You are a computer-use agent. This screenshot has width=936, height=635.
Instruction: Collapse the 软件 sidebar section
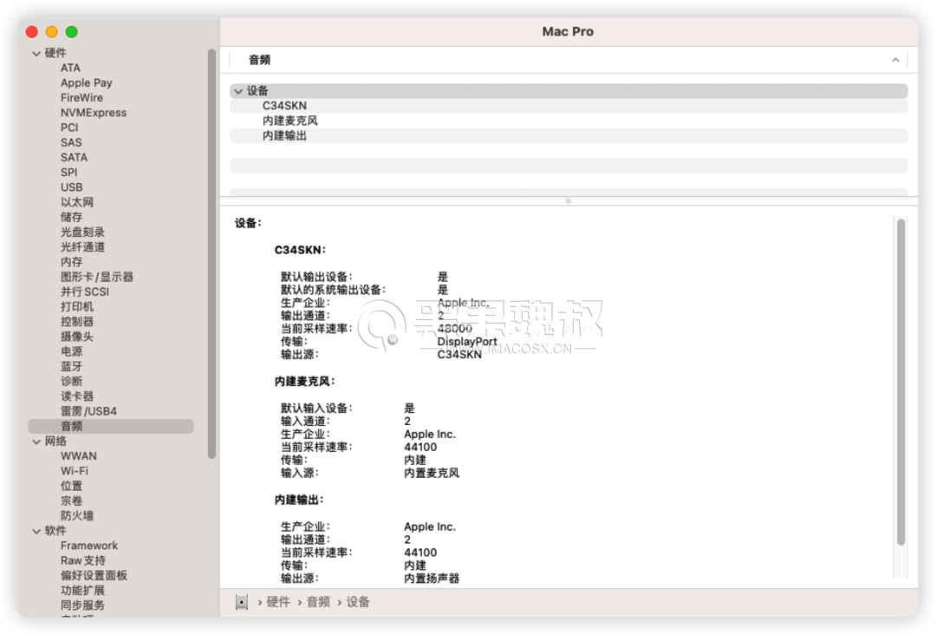pyautogui.click(x=36, y=531)
